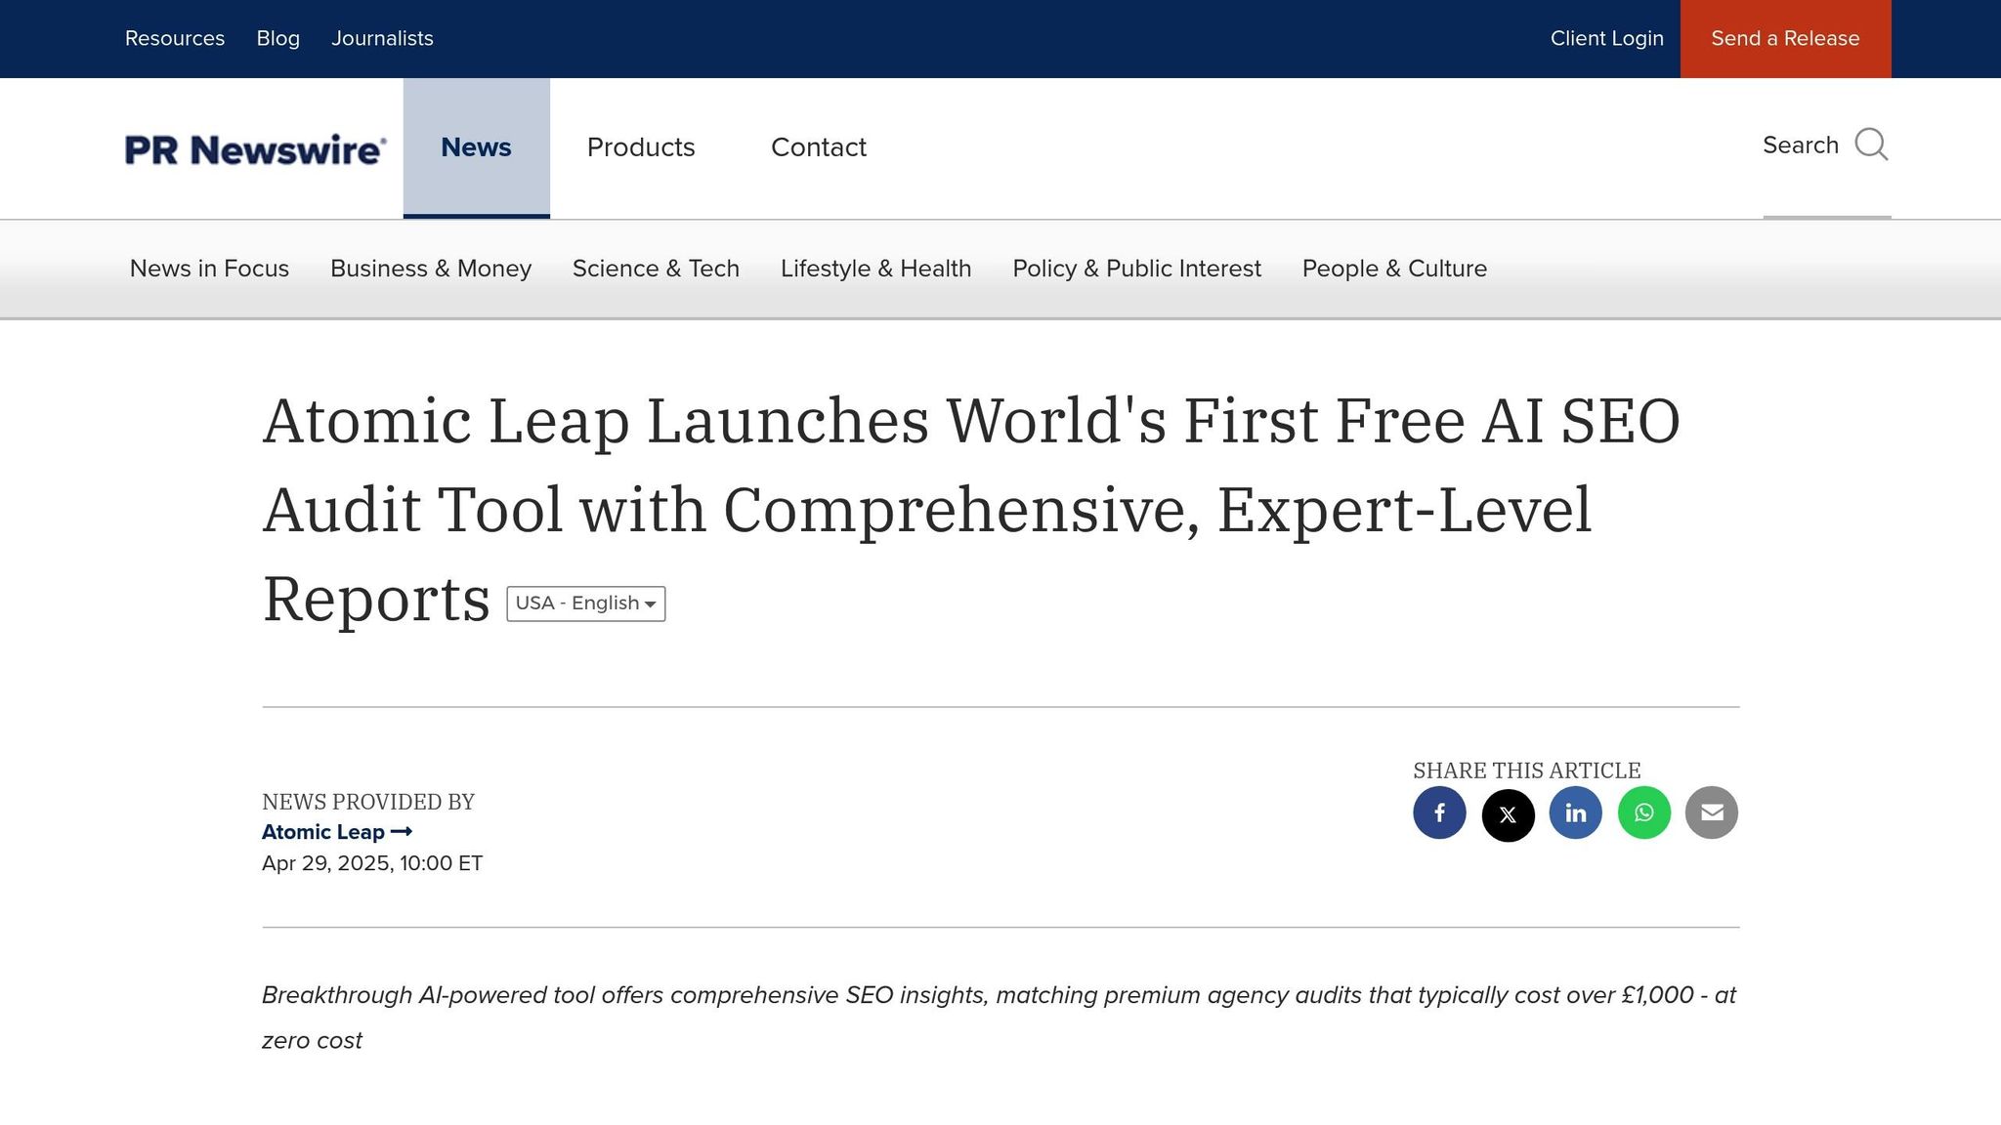Open the Blog link
This screenshot has width=2001, height=1125.
[278, 38]
